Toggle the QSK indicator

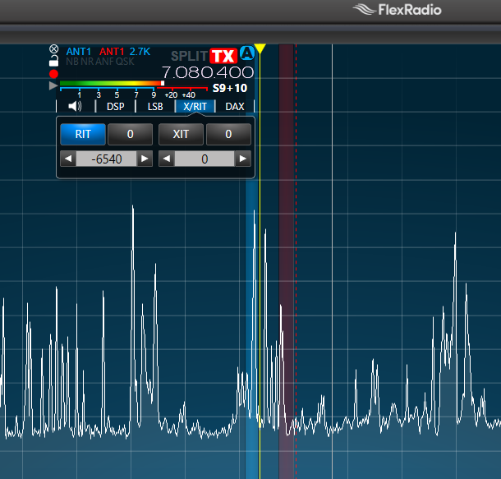(x=125, y=62)
